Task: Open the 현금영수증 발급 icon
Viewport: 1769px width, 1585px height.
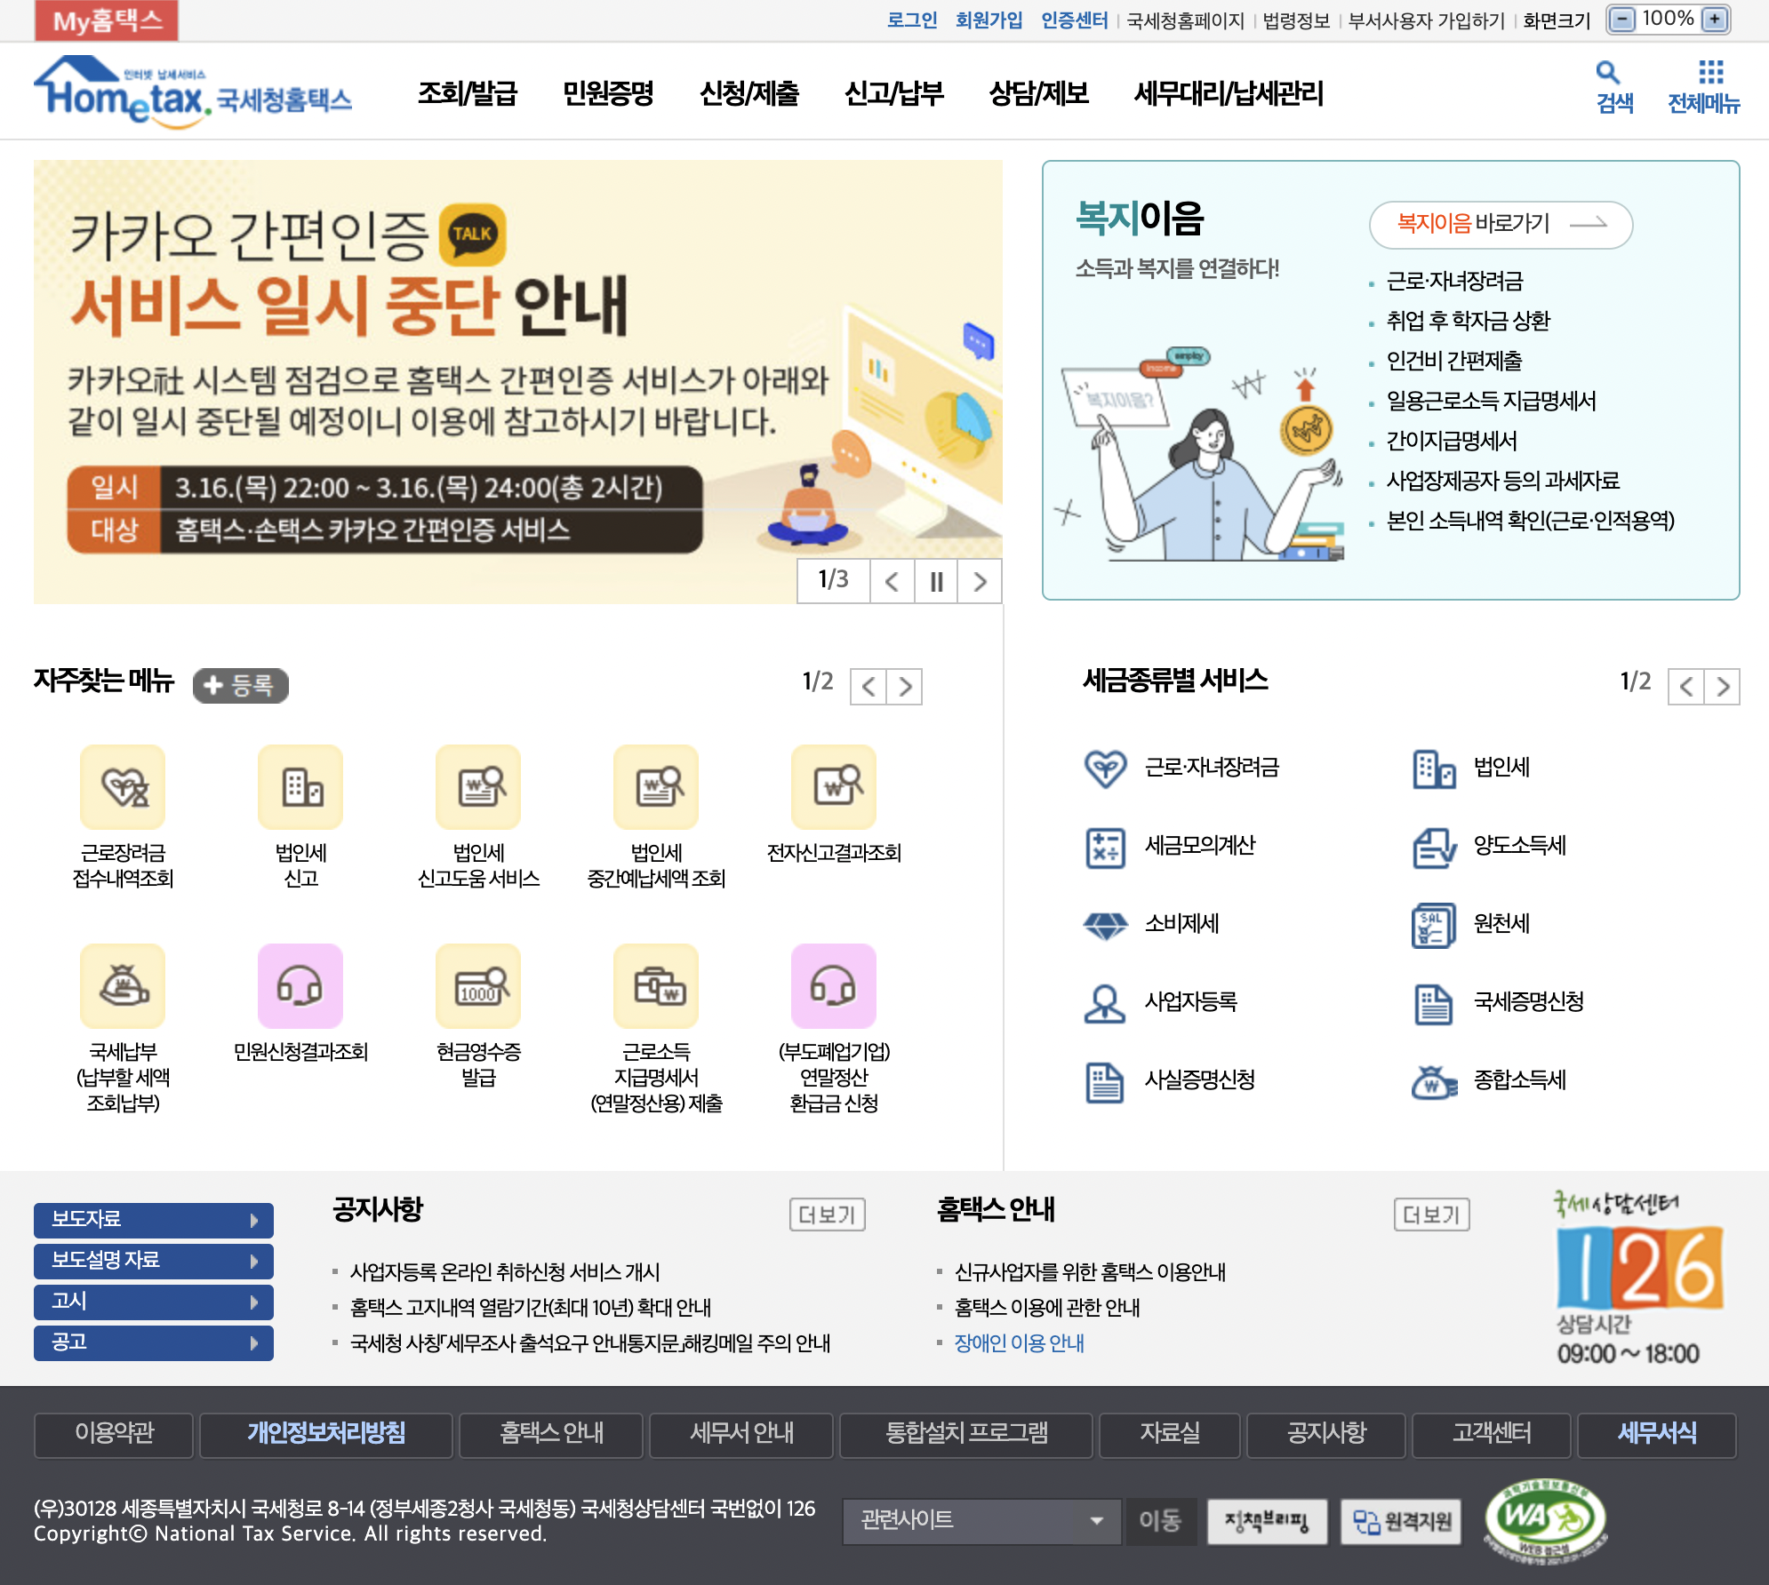Action: click(478, 986)
